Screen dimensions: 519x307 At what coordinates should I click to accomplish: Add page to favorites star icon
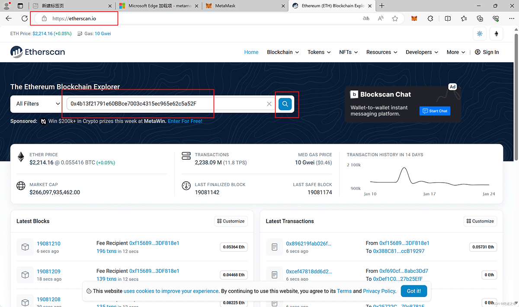[395, 19]
